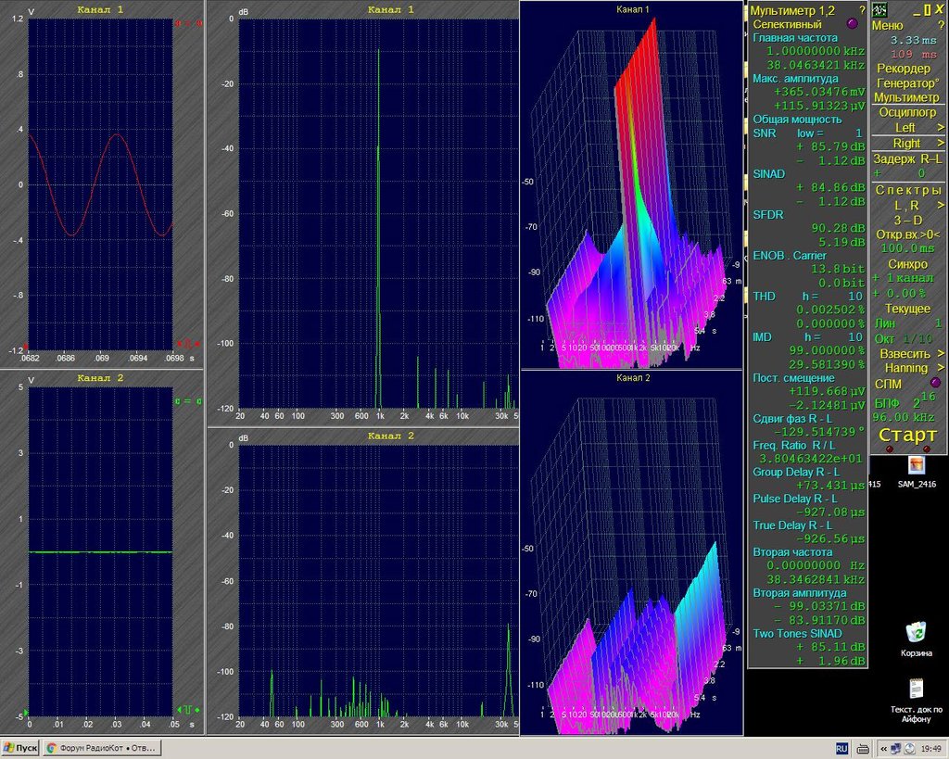The image size is (949, 759).
Task: Click the Осциллогр label
Action: coord(907,112)
